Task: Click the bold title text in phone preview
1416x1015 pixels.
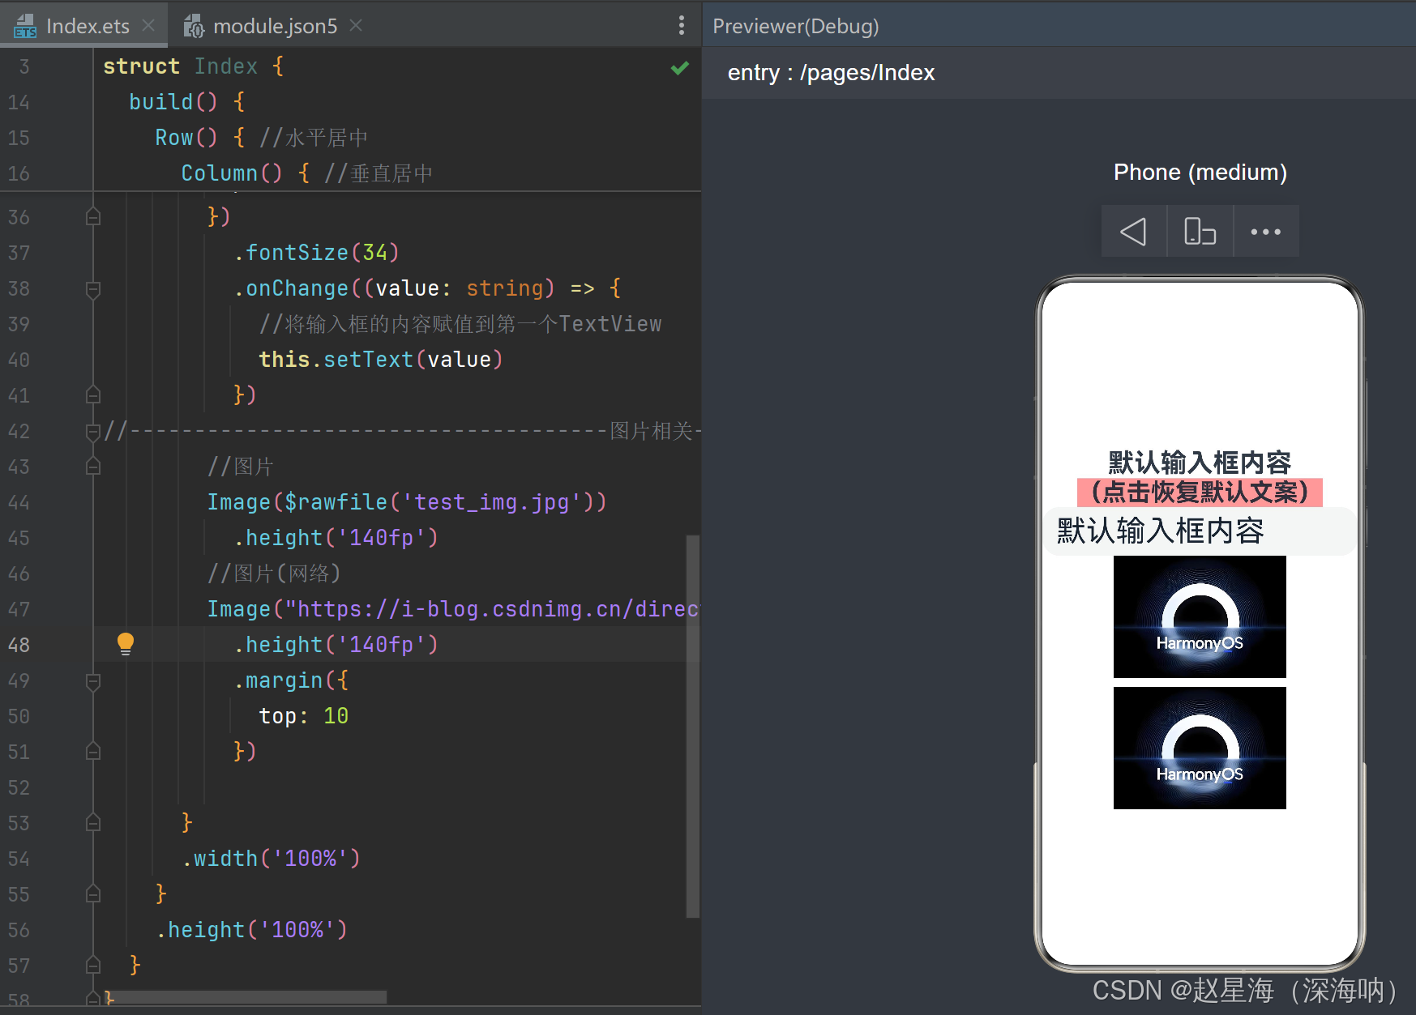Action: [x=1200, y=463]
